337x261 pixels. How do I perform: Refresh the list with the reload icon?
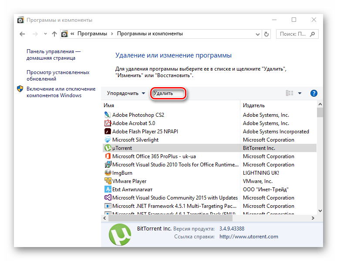[x=266, y=34]
